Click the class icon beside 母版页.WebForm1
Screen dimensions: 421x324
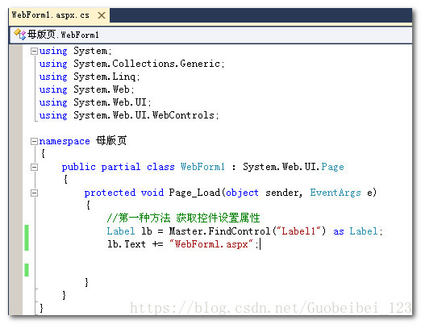pyautogui.click(x=19, y=35)
